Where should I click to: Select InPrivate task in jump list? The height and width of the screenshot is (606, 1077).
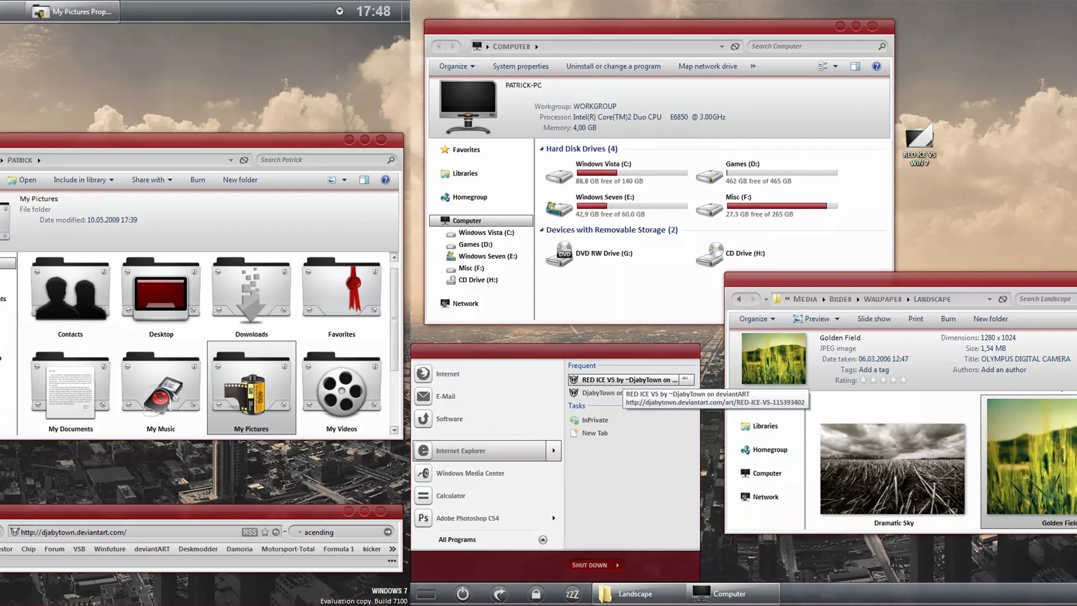tap(595, 420)
